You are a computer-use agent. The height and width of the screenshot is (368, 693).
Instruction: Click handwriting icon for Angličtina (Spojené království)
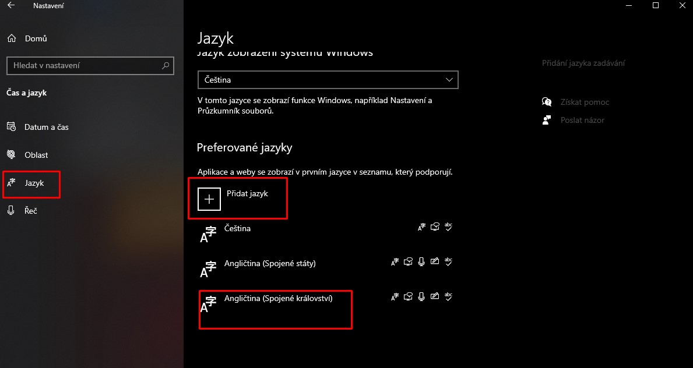tap(434, 297)
